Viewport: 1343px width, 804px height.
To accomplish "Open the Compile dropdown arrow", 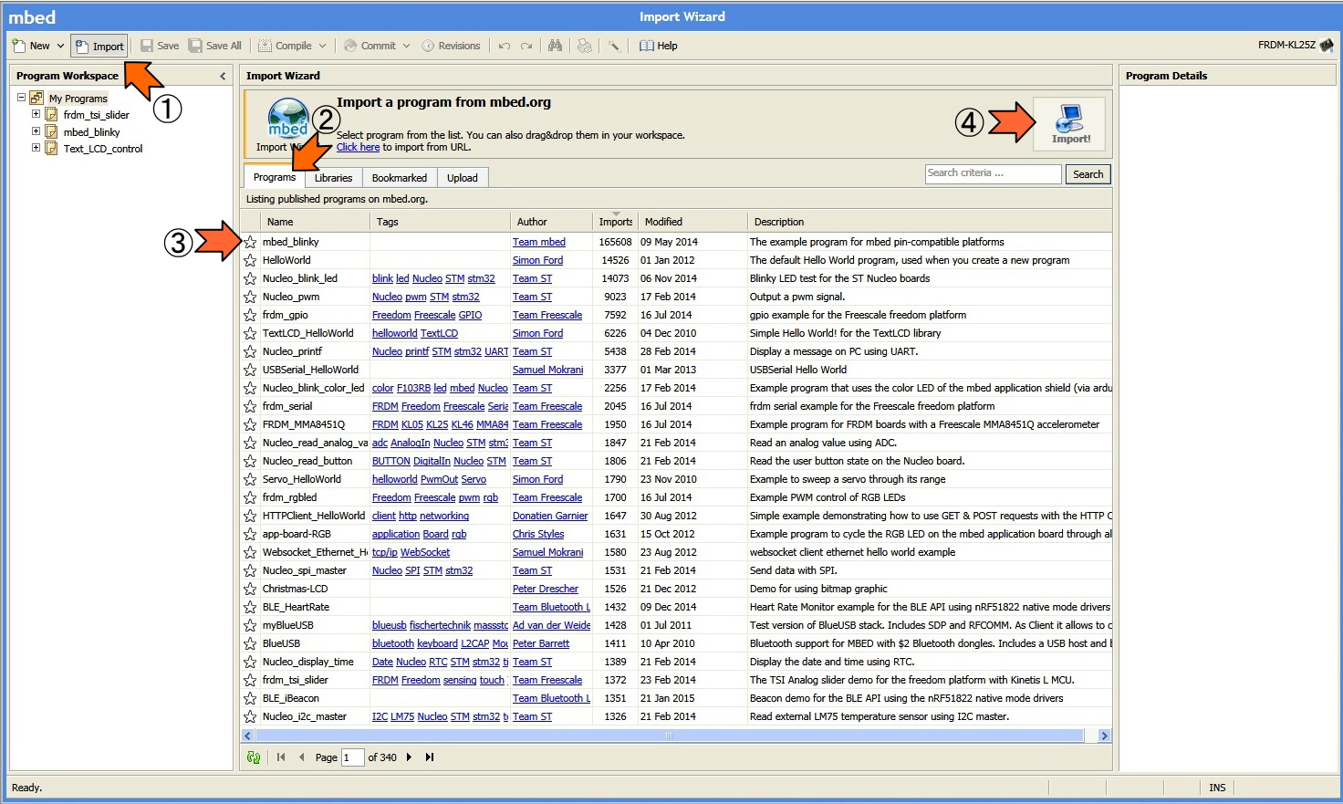I will [x=322, y=46].
